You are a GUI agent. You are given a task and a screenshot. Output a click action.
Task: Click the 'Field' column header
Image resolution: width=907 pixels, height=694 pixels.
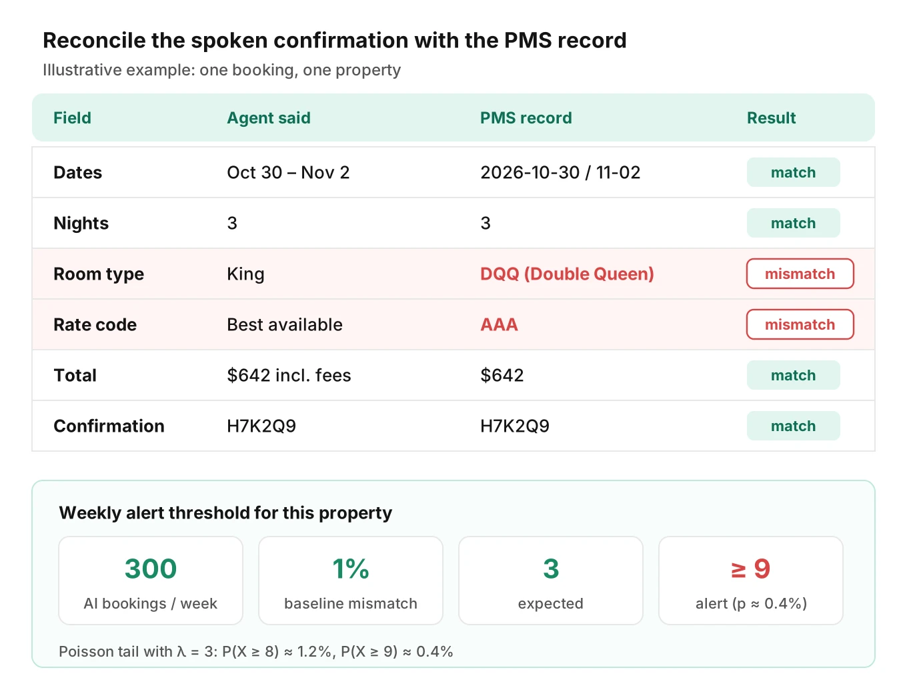[x=72, y=118]
